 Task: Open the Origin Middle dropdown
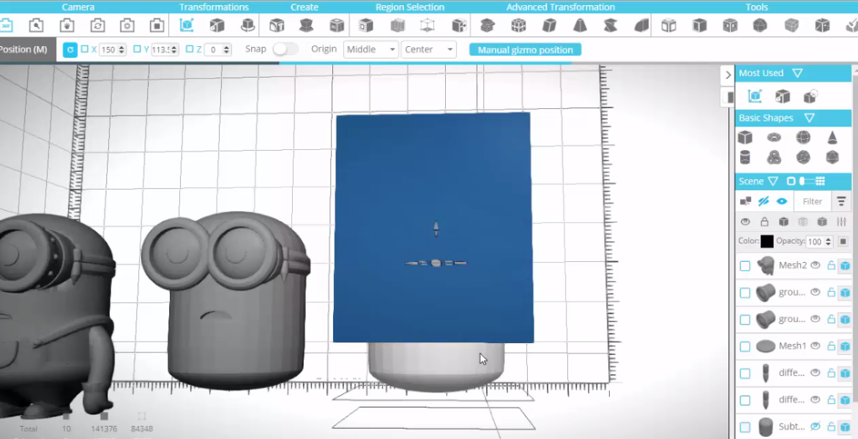pyautogui.click(x=370, y=49)
